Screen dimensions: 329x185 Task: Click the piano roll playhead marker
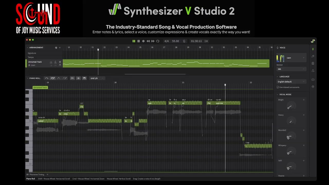pos(225,85)
